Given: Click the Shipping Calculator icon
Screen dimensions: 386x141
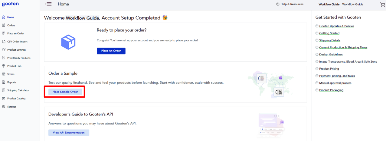Looking at the screenshot, I should tap(4, 90).
